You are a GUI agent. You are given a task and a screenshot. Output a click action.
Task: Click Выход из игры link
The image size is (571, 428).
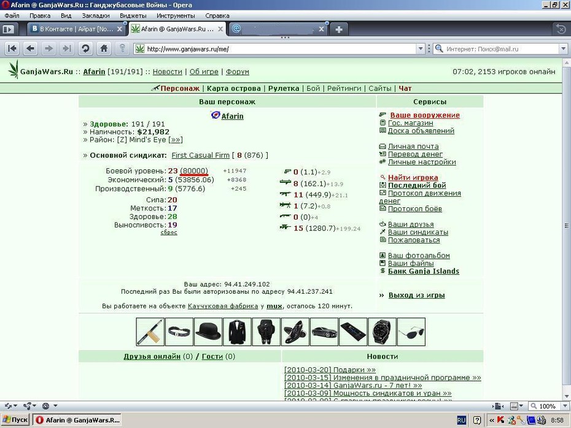point(417,296)
